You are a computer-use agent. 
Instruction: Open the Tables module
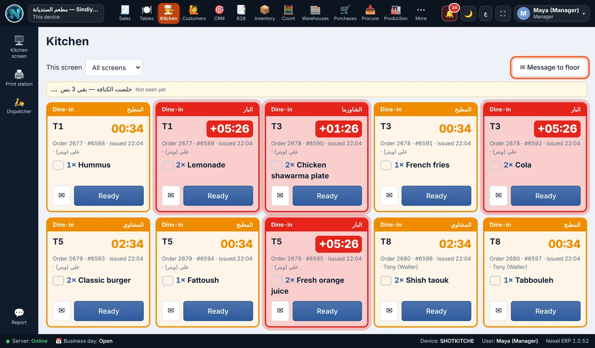coord(147,14)
